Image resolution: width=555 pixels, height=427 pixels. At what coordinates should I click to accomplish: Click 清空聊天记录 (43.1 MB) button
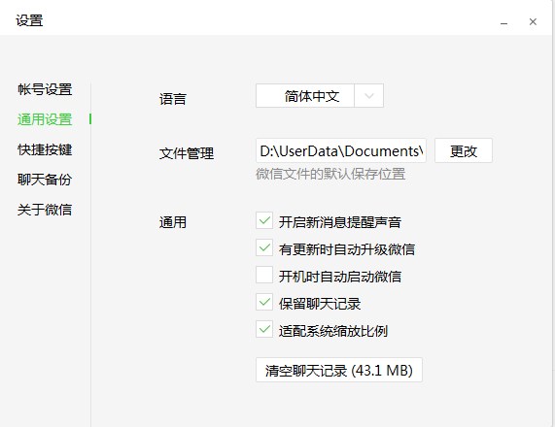pos(338,370)
